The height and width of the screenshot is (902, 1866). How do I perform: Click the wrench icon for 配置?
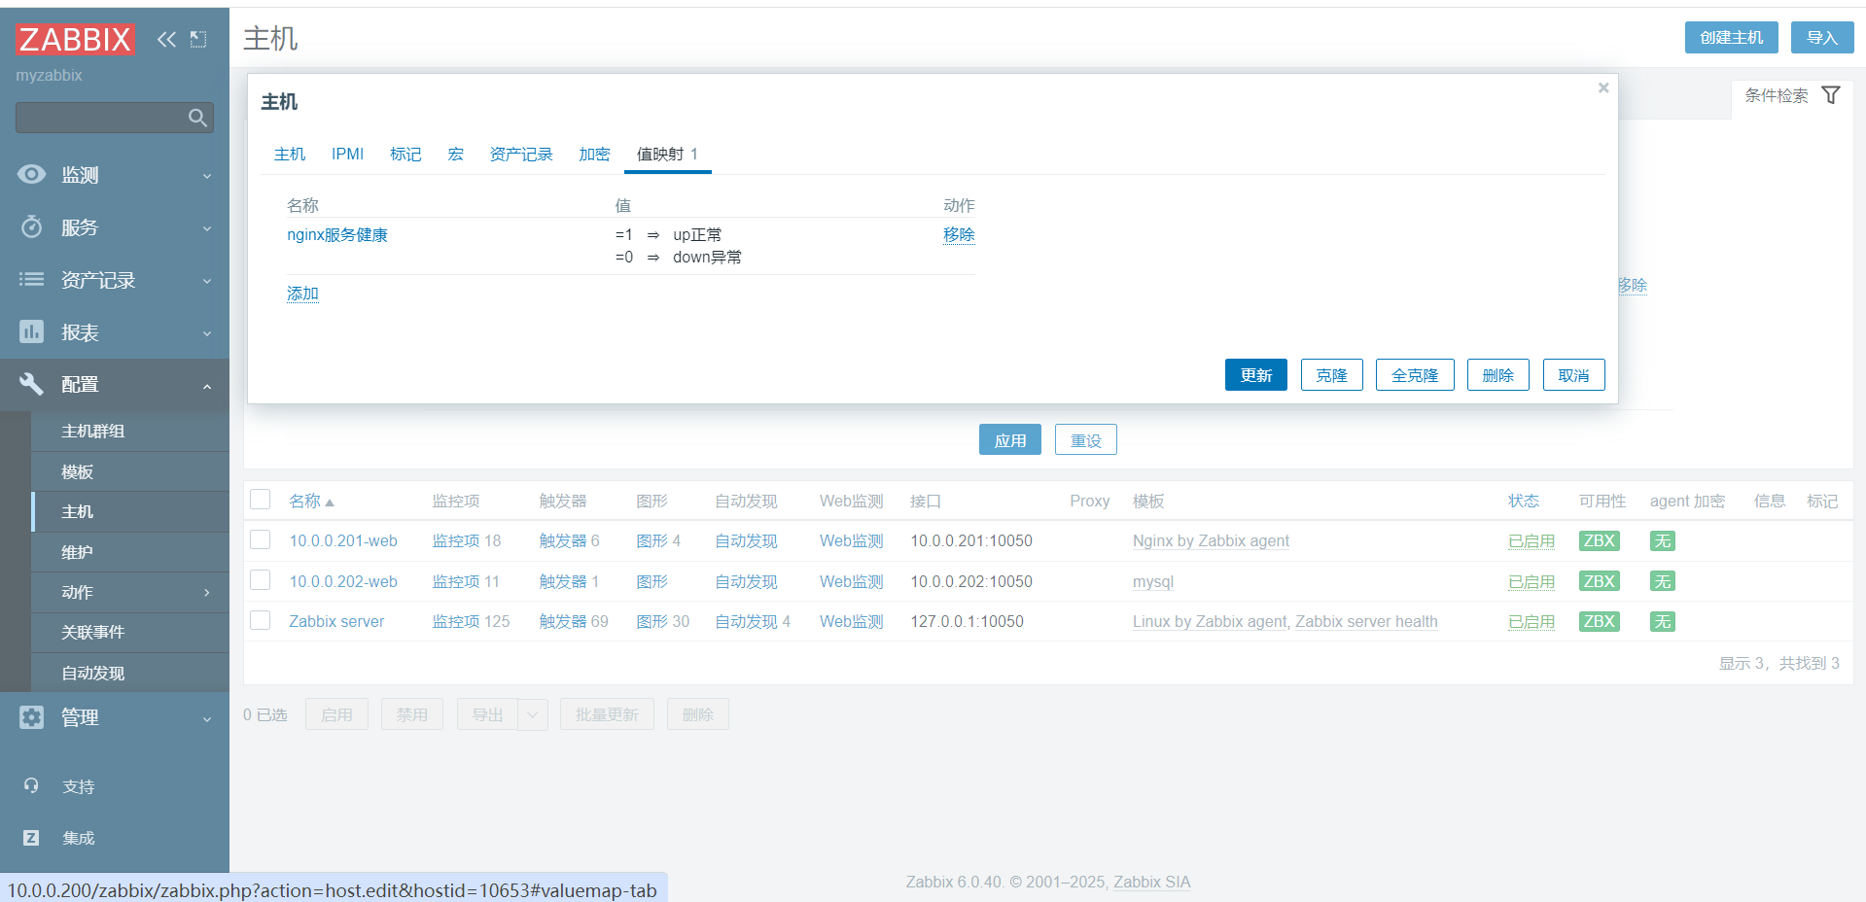[31, 384]
